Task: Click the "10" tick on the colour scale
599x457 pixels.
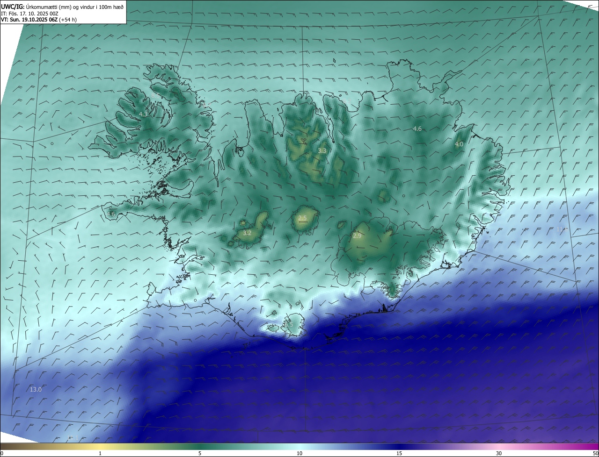Action: click(299, 453)
